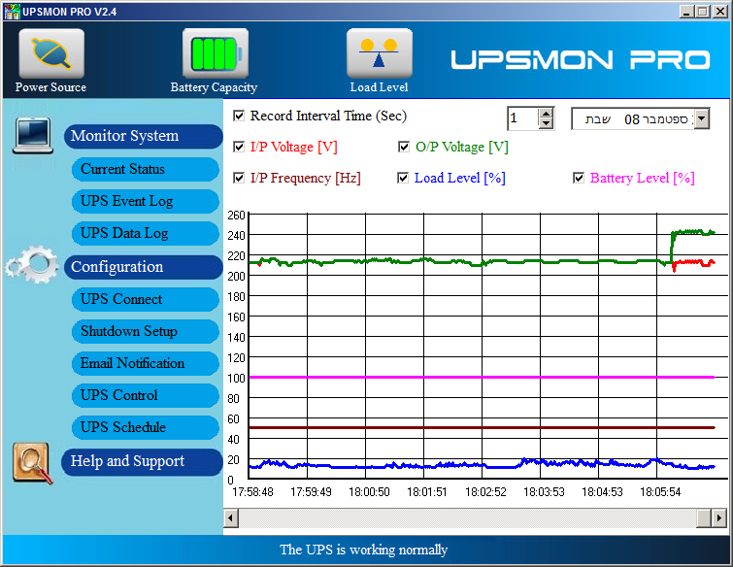Open the Battery Capacity icon
The width and height of the screenshot is (733, 567).
click(215, 53)
